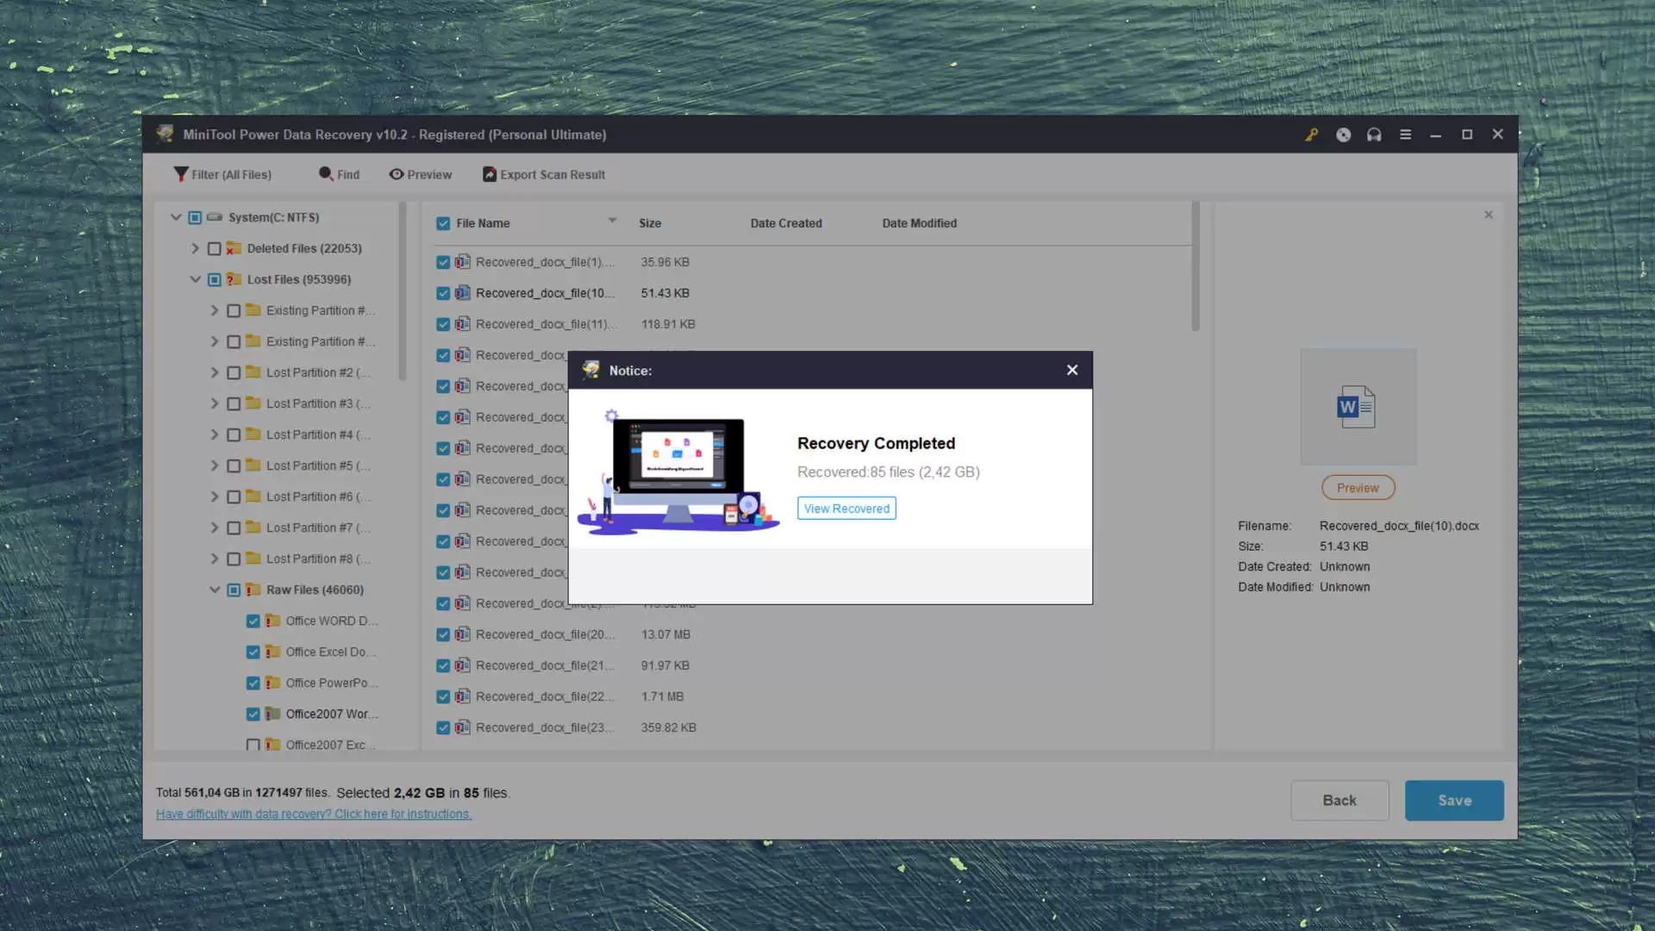The height and width of the screenshot is (931, 1655).
Task: Click Save button to save recovered files
Action: [1454, 800]
